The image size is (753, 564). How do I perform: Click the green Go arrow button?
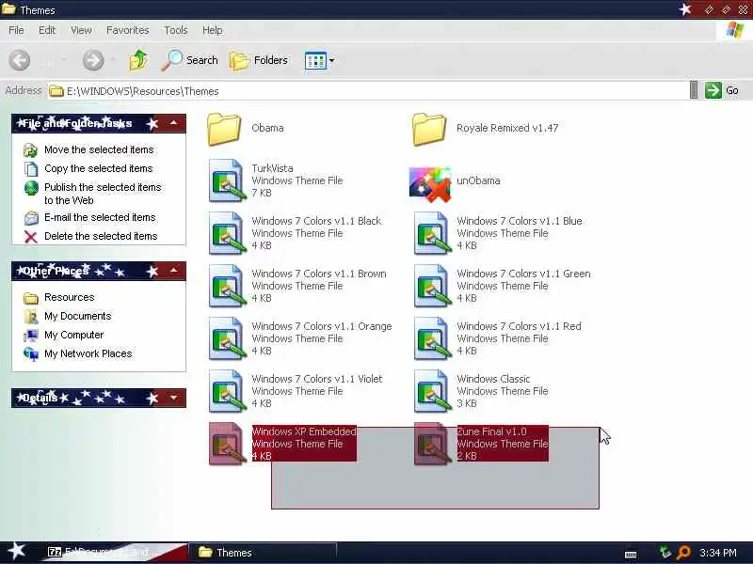[713, 90]
